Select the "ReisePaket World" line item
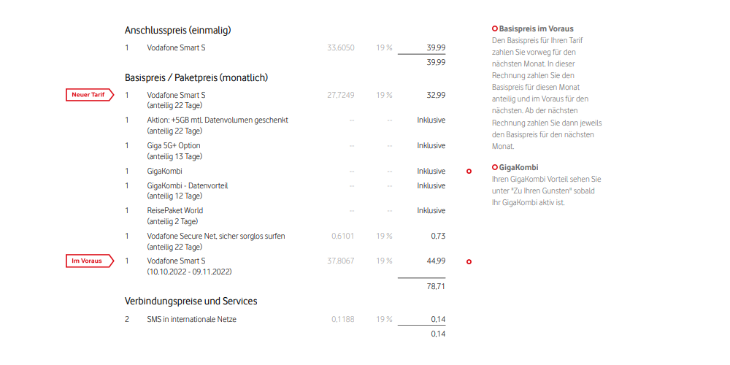 175,211
